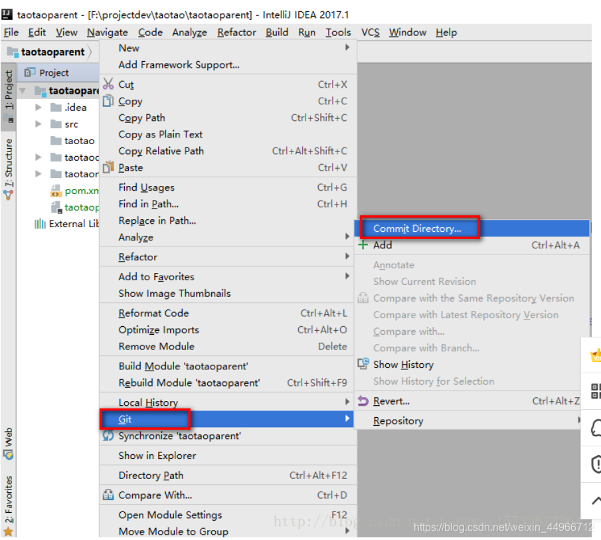Click the green plus Add icon
This screenshot has width=601, height=540.
click(x=363, y=245)
